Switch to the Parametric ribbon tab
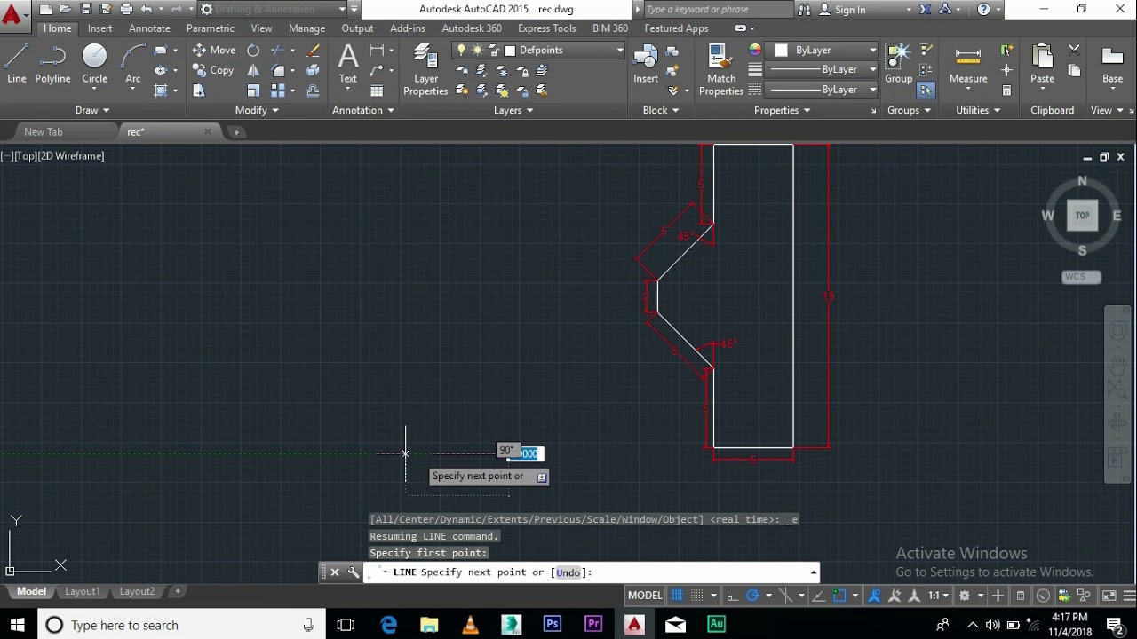 pyautogui.click(x=211, y=28)
